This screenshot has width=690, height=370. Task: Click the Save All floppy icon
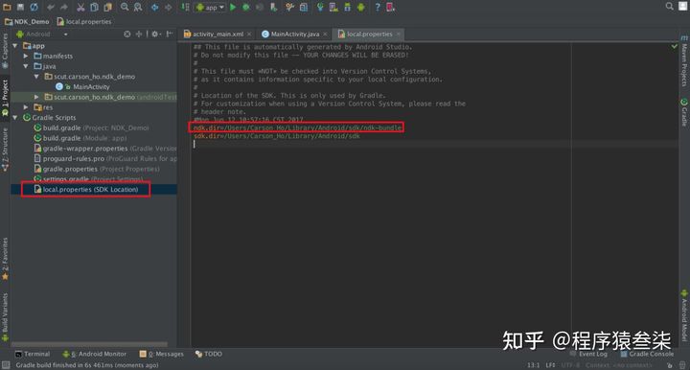pos(20,7)
